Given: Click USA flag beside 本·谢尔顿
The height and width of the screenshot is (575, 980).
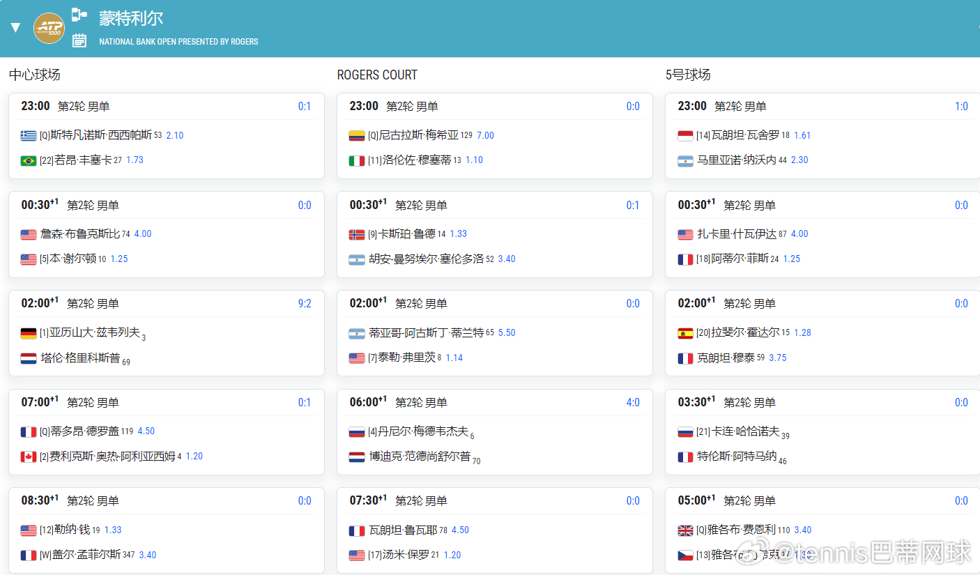Looking at the screenshot, I should 29,259.
